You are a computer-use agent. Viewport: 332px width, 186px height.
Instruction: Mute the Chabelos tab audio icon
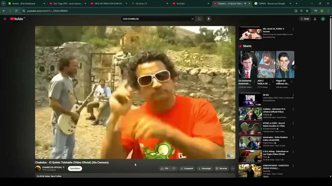pyautogui.click(x=245, y=4)
